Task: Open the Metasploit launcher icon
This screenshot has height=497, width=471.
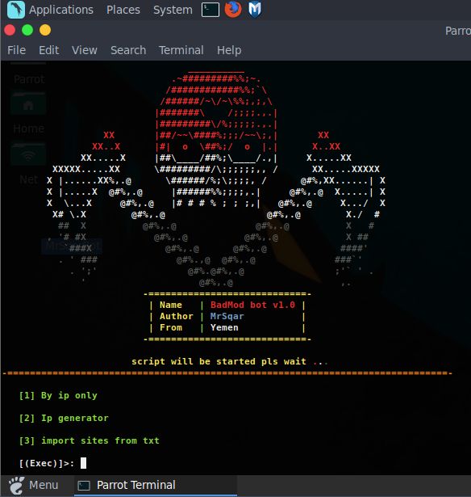Action: pyautogui.click(x=255, y=9)
